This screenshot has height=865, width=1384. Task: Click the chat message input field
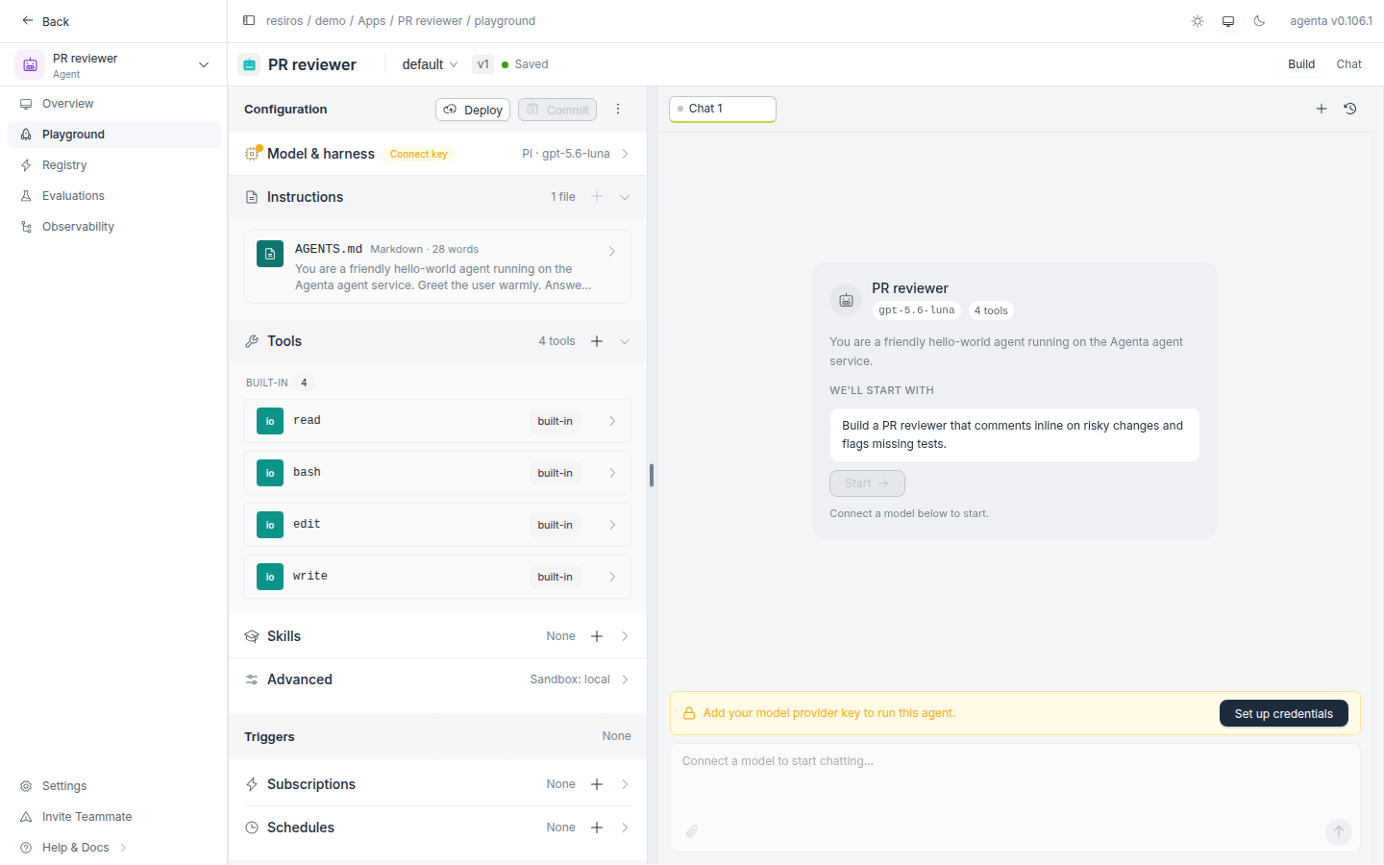click(x=1015, y=798)
